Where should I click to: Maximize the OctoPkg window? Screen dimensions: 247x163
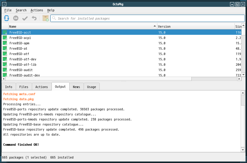(x=237, y=4)
